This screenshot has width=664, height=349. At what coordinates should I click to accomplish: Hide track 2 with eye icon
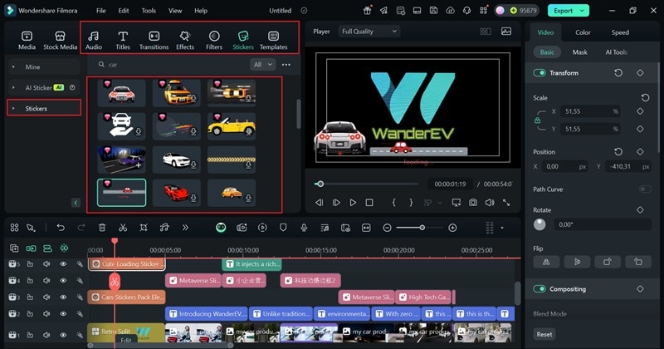63,314
